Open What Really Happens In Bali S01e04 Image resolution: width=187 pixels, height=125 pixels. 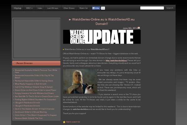31,84
